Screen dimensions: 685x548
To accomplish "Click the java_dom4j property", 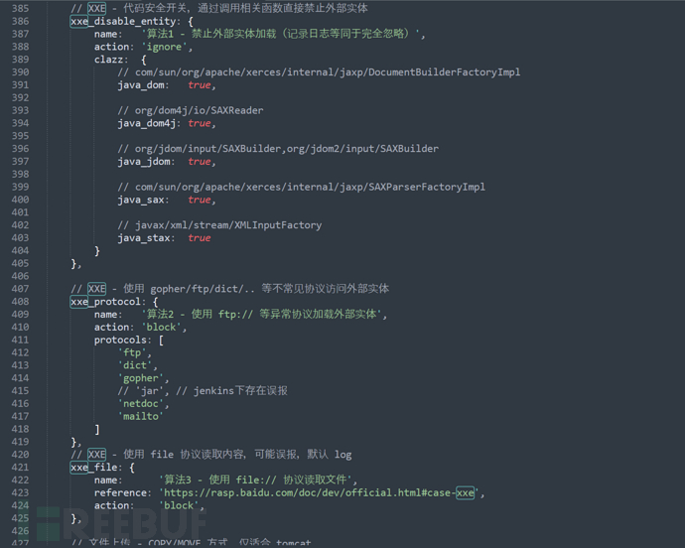I will (147, 124).
